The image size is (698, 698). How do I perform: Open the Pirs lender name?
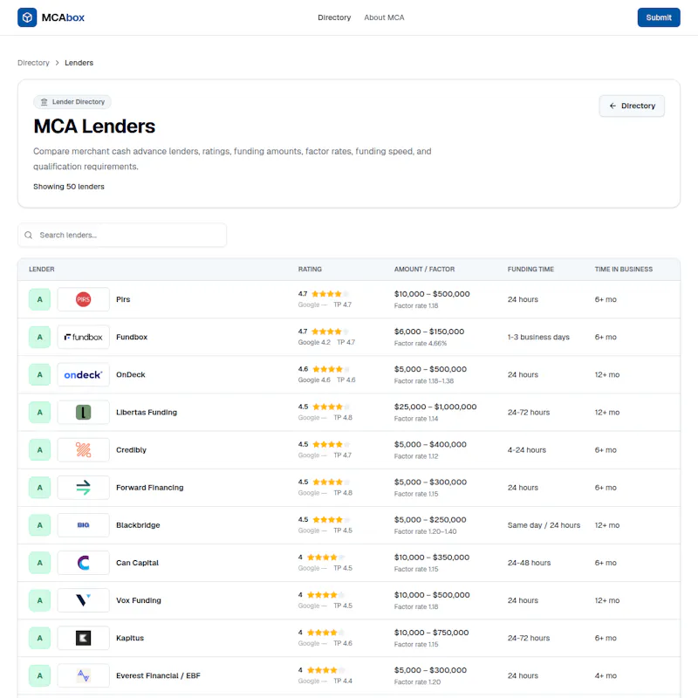click(x=123, y=299)
